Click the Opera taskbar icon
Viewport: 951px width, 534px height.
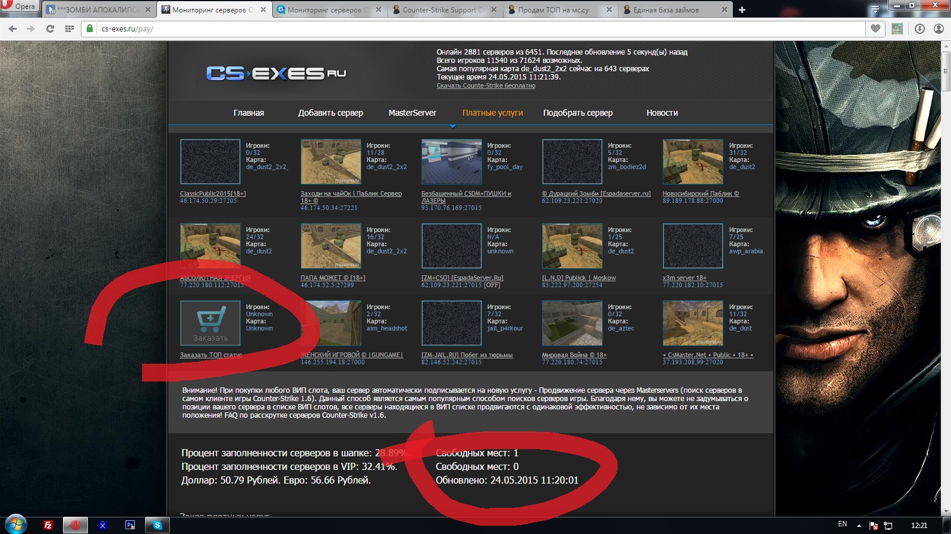75,525
